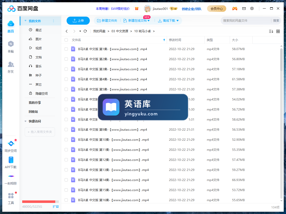Open 种子 torrent category
Image resolution: width=286 pixels, height=214 pixels.
pyautogui.click(x=39, y=75)
